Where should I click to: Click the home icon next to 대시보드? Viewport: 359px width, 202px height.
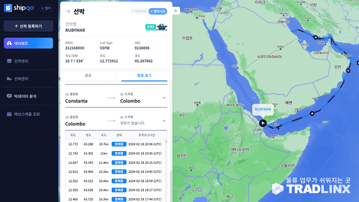9,43
